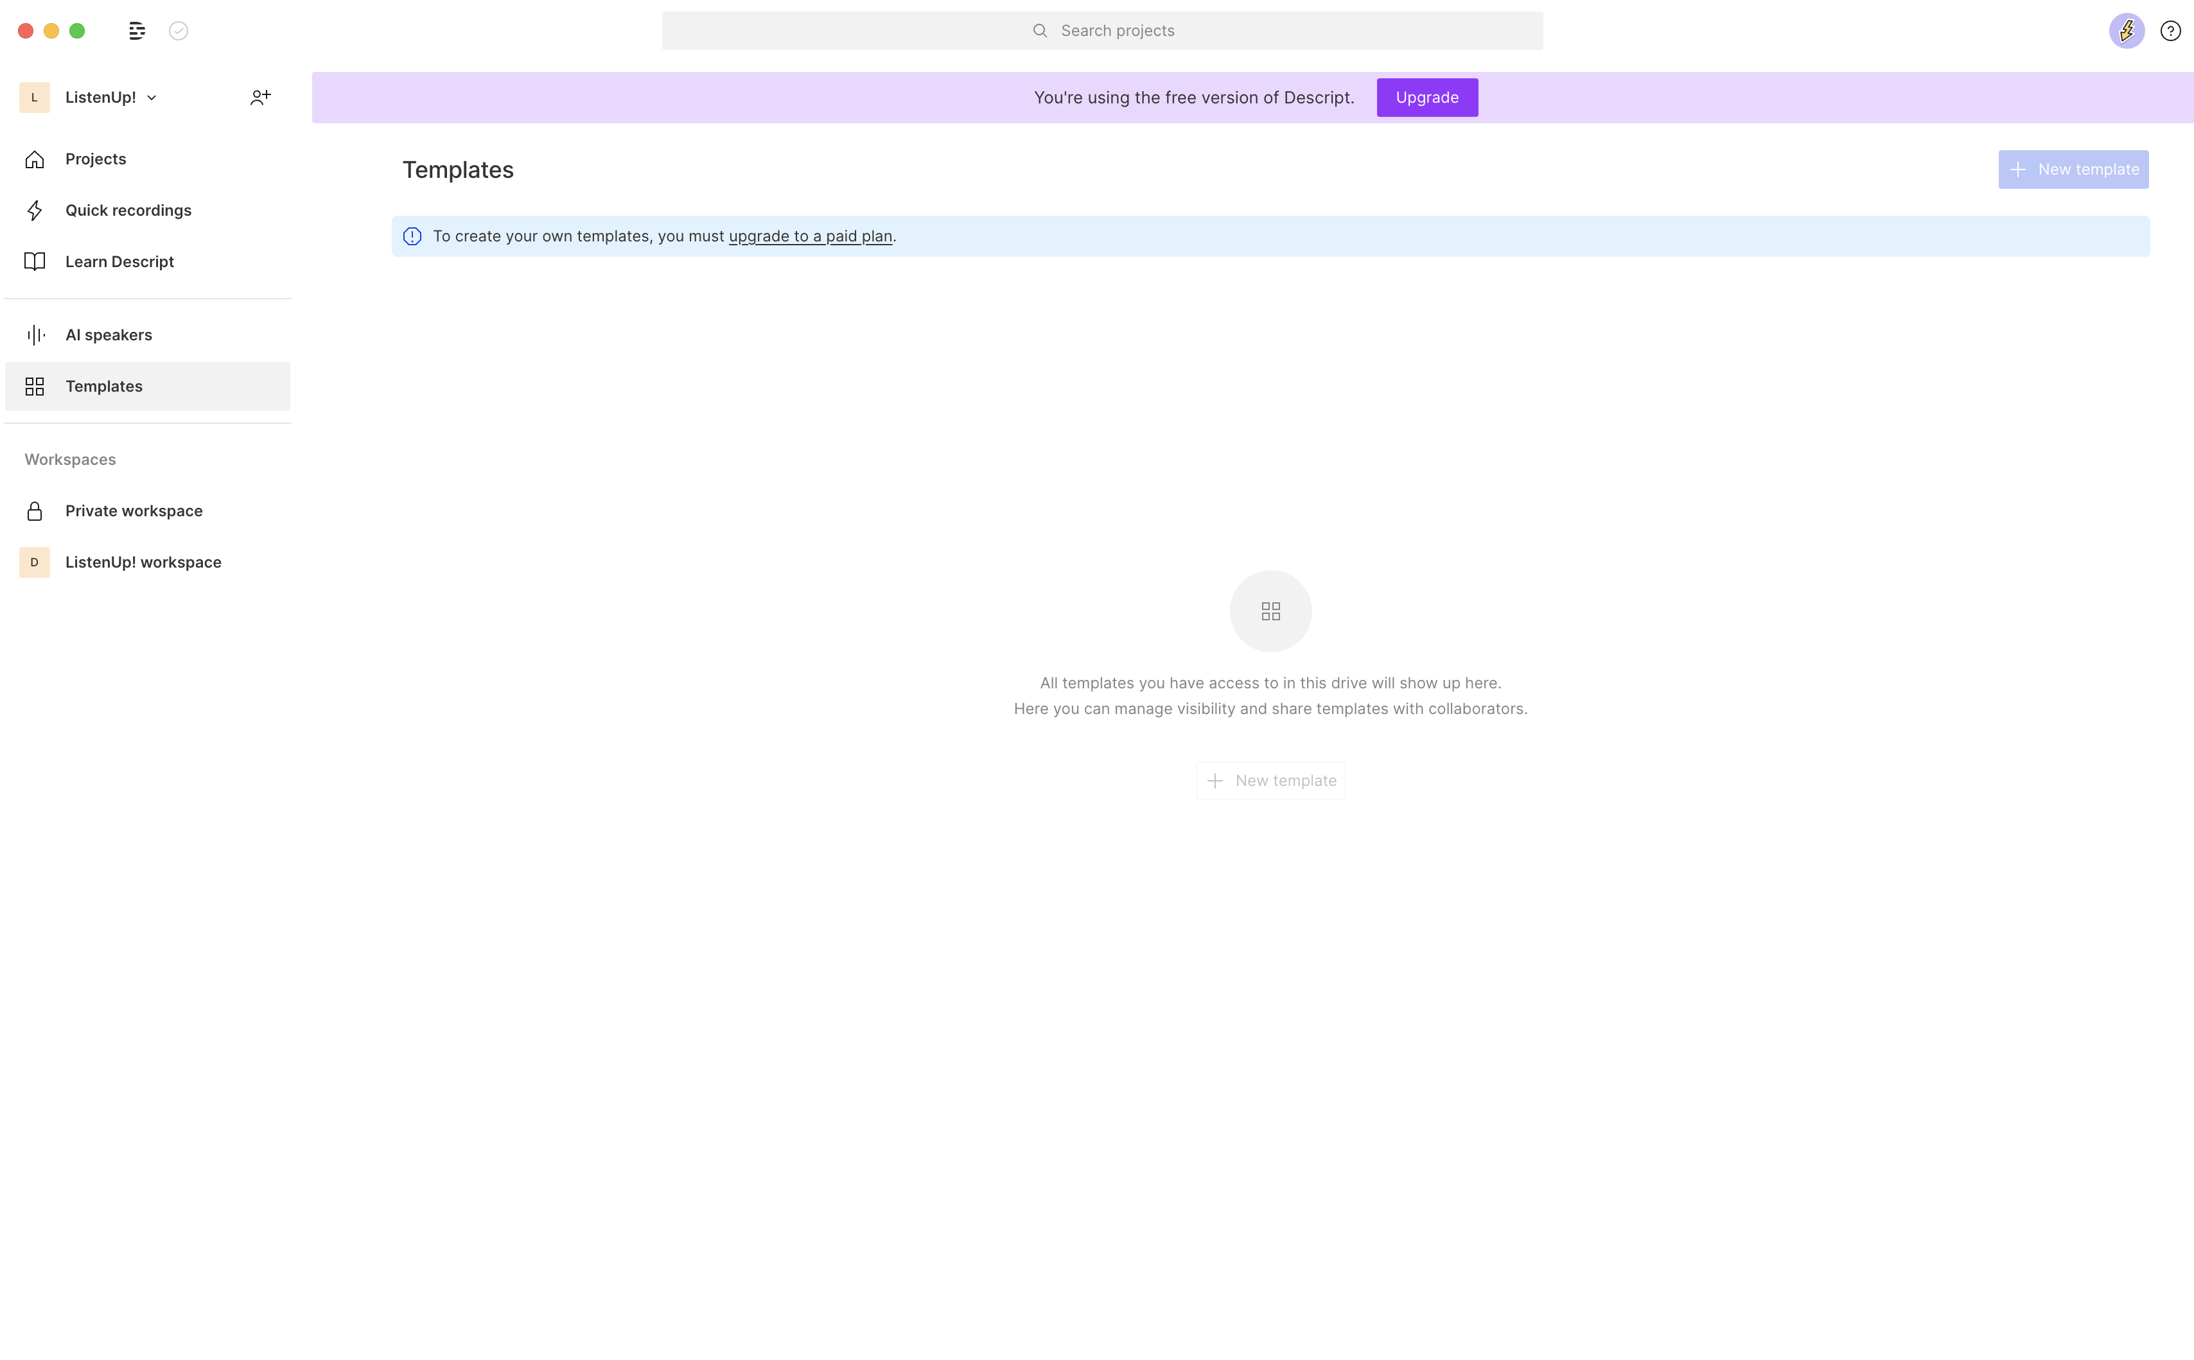Click the Quick recordings bolt icon
The width and height of the screenshot is (2194, 1360).
[34, 211]
